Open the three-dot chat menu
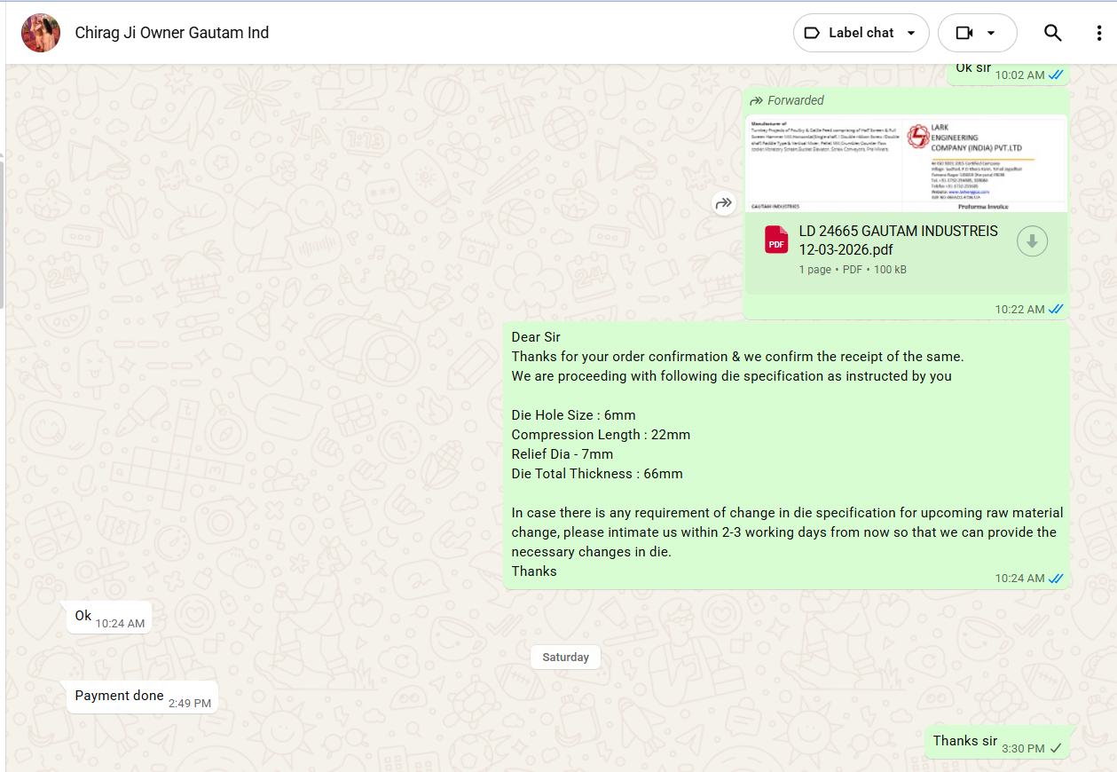Screen dimensions: 1117x772 coord(1099,33)
